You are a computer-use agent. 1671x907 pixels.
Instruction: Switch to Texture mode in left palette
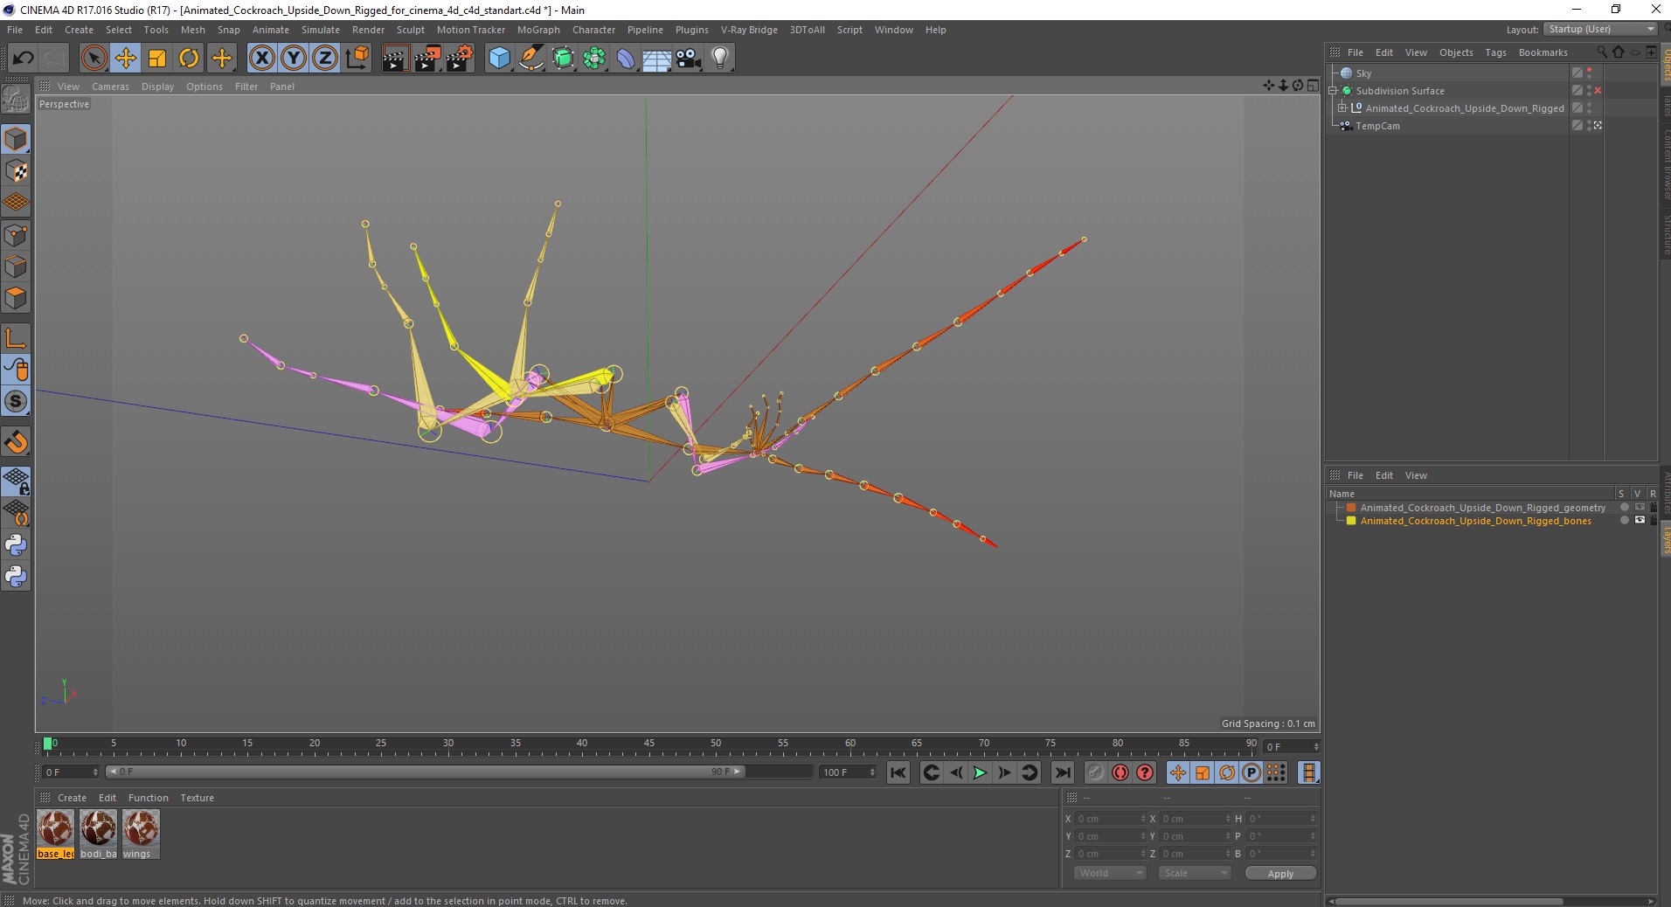click(x=16, y=171)
